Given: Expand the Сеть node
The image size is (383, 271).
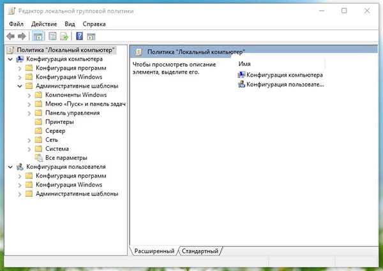Looking at the screenshot, I should [29, 140].
